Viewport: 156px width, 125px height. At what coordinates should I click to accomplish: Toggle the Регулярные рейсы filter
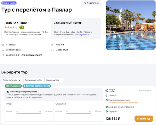[x=34, y=80]
